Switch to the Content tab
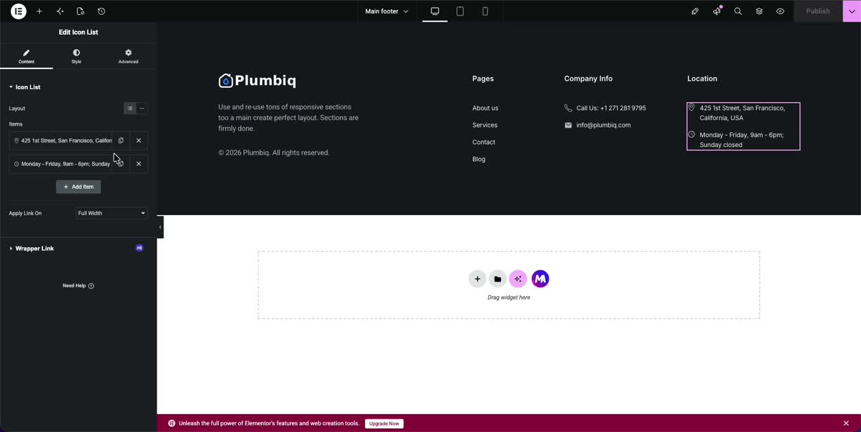861x432 pixels. [x=26, y=56]
